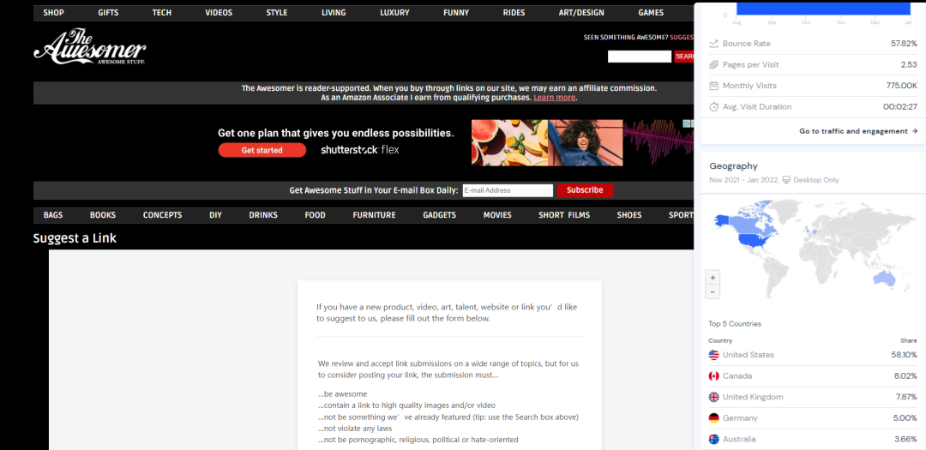Click Australia on the world map
The width and height of the screenshot is (926, 450).
point(885,279)
